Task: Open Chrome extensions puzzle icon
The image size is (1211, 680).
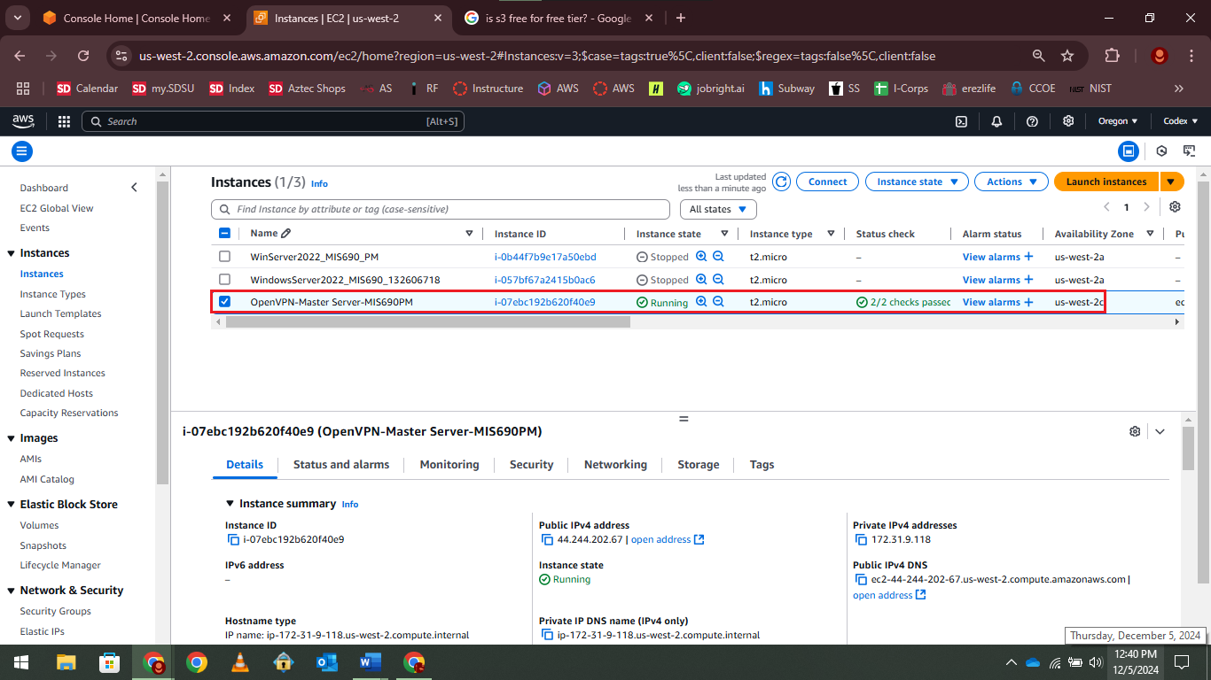Action: [1113, 56]
